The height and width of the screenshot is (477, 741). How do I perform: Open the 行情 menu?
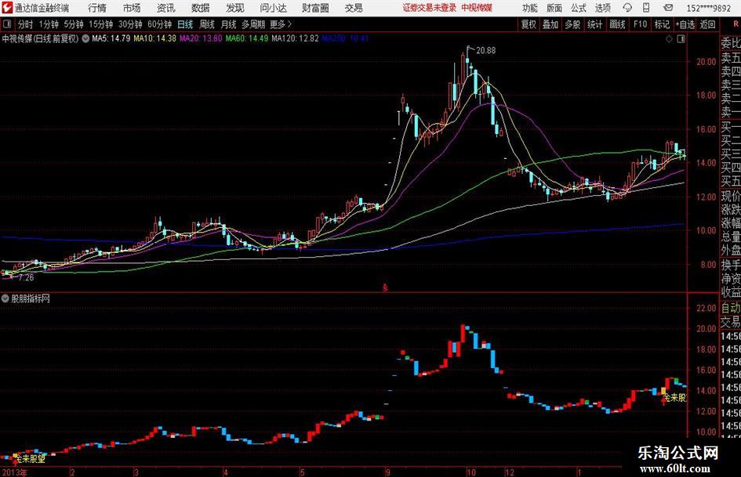97,8
